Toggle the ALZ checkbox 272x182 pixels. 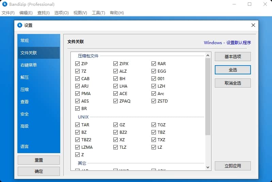115,71
